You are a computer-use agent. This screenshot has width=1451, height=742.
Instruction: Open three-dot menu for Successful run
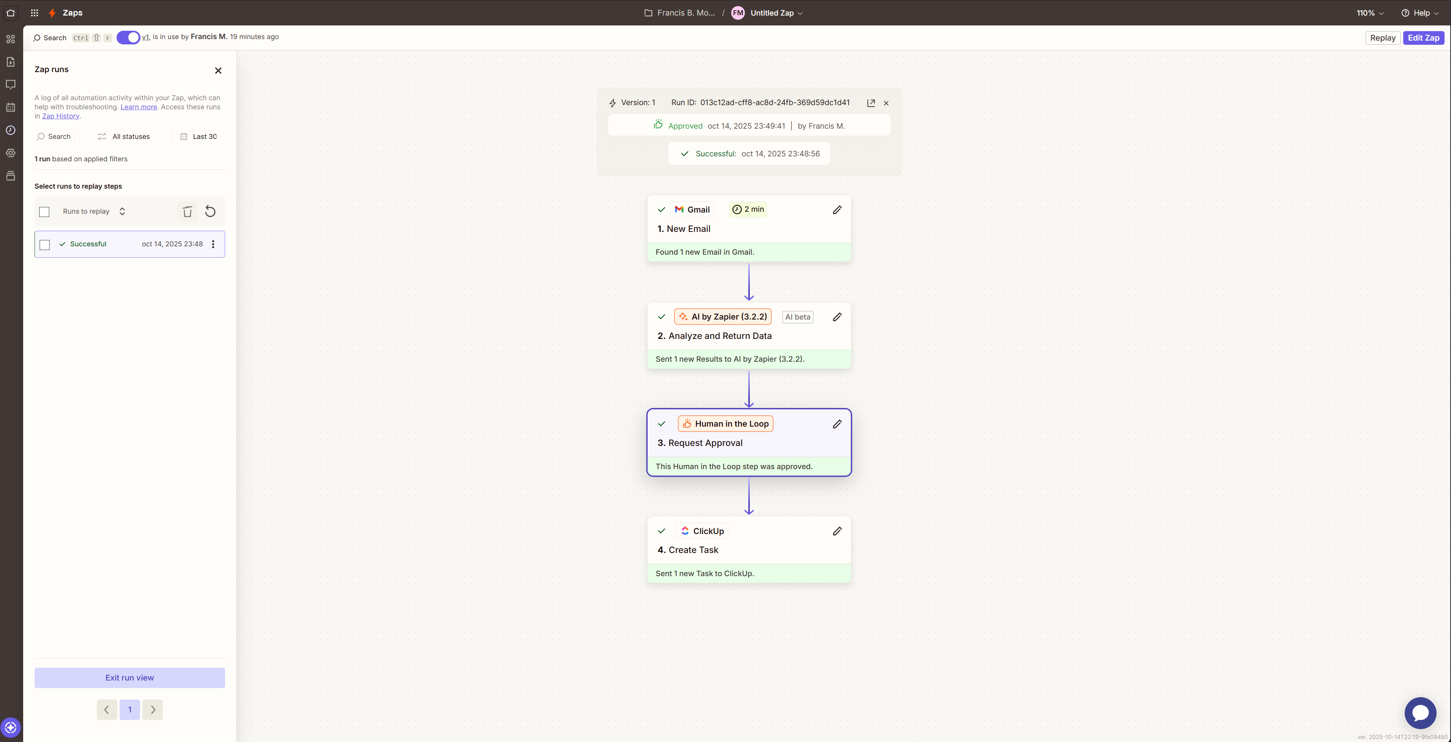click(213, 244)
